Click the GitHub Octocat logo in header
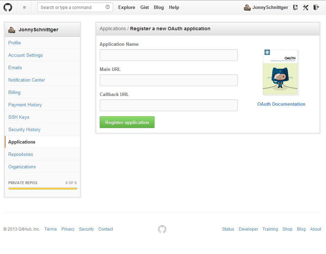 pyautogui.click(x=8, y=7)
